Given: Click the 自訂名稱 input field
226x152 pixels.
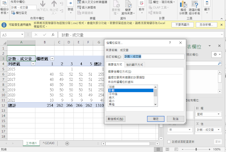Looking at the screenshot, I should click(x=154, y=56).
